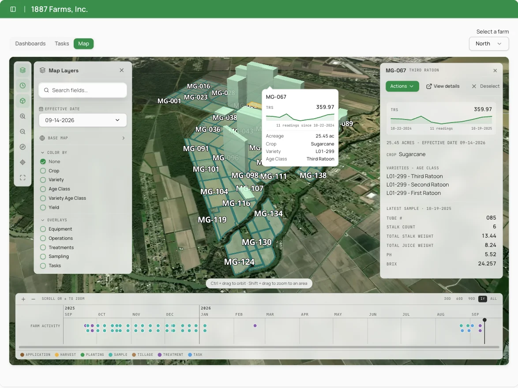Screen dimensions: 518x388
Task: Color the map by Age Class
Action: click(43, 189)
